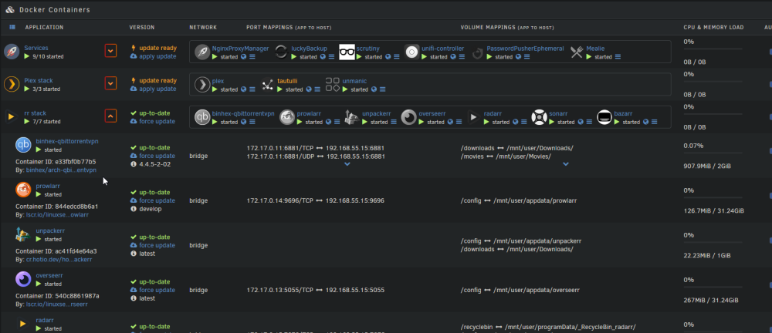Screen dimensions: 772x333
Task: Click the NETWORK column header
Action: point(203,28)
